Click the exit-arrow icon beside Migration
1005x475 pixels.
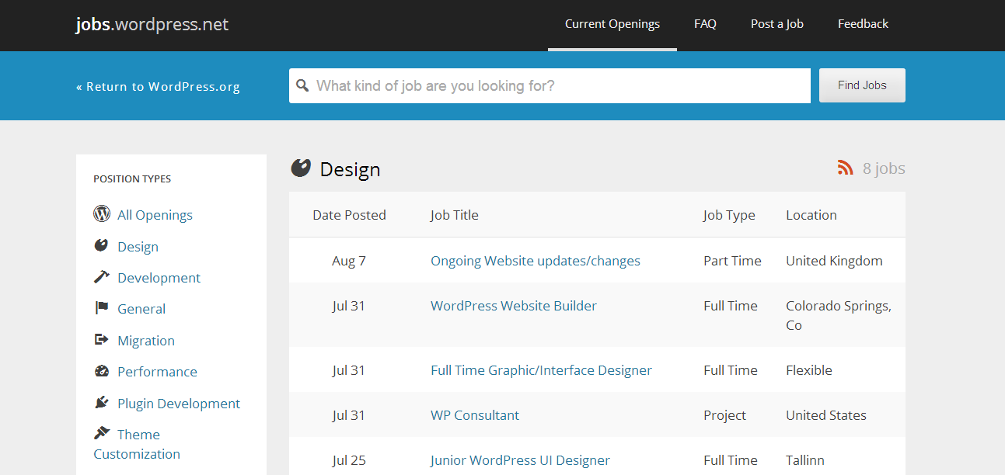click(x=102, y=340)
